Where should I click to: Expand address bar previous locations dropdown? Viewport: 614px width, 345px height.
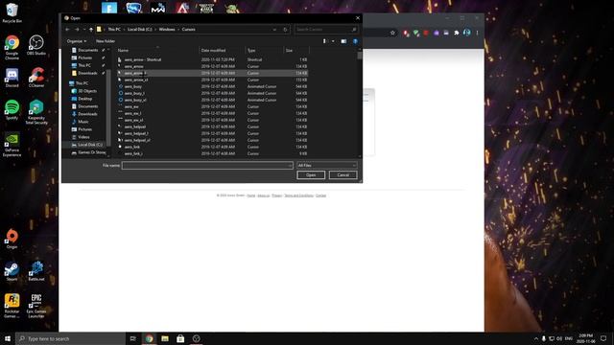point(274,30)
